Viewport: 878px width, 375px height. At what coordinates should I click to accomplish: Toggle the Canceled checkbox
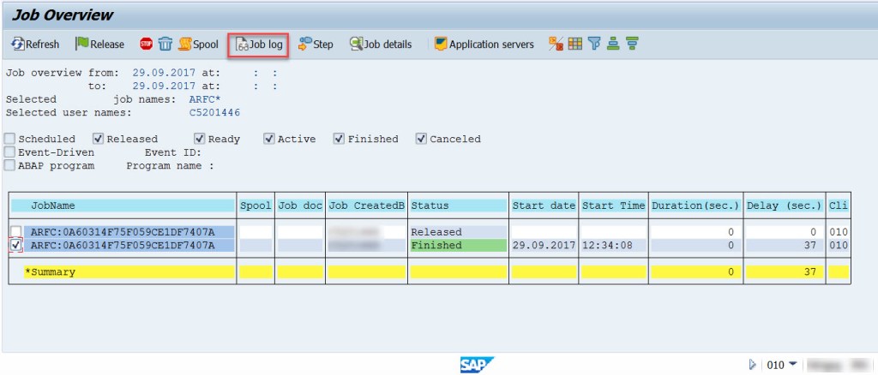422,139
